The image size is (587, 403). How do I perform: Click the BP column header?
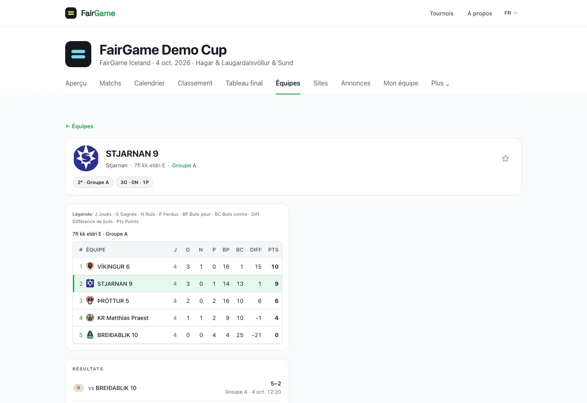pos(226,250)
